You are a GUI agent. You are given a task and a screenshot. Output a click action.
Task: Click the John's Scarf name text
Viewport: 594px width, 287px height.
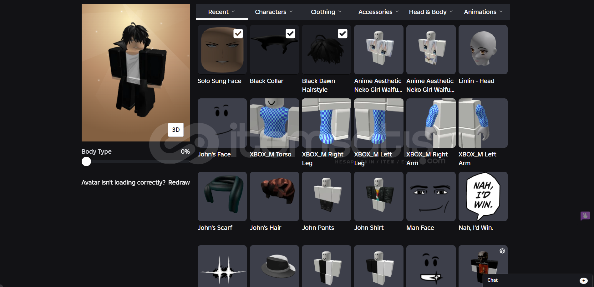[x=215, y=228]
